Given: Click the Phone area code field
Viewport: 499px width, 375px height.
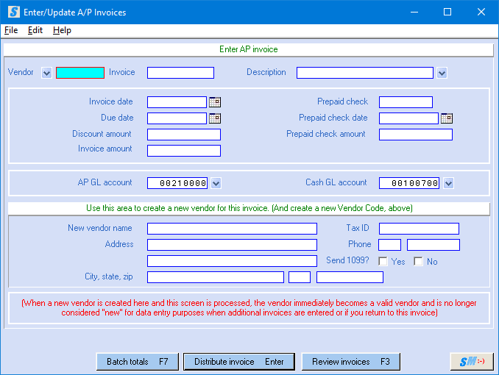Looking at the screenshot, I should (389, 245).
